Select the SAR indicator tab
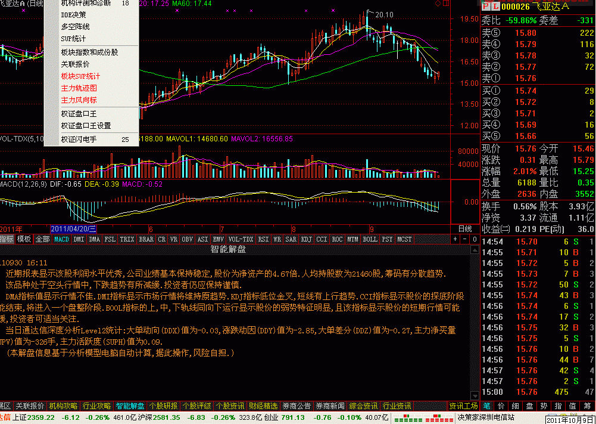This screenshot has height=424, width=596. [x=291, y=239]
